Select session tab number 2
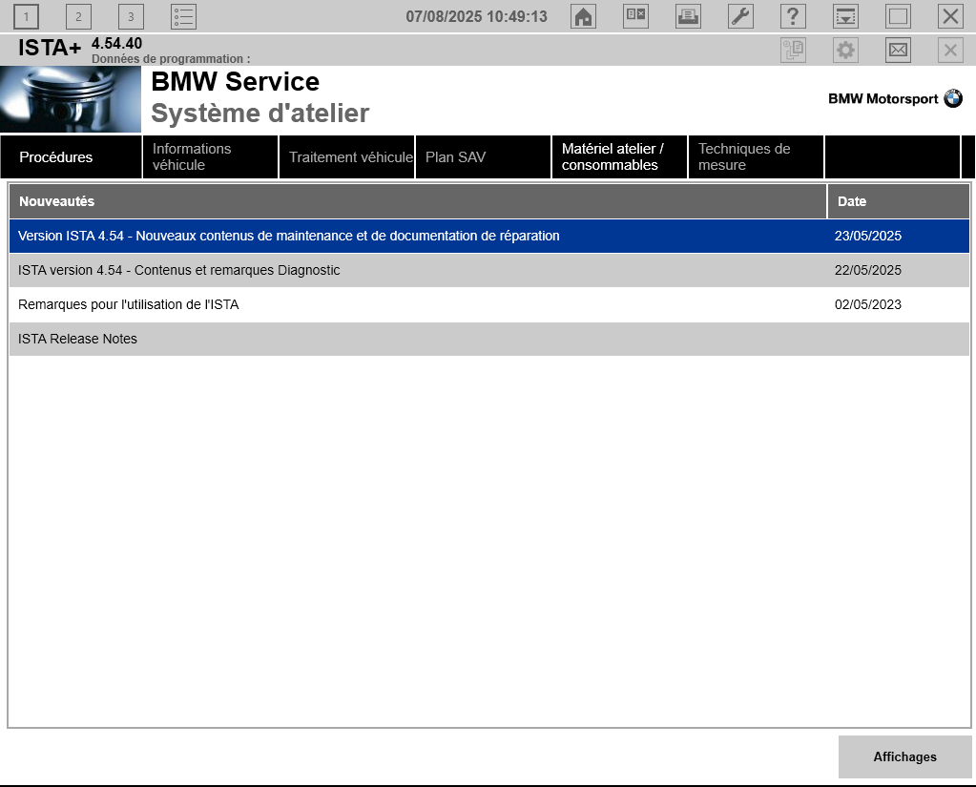The image size is (976, 787). [78, 17]
